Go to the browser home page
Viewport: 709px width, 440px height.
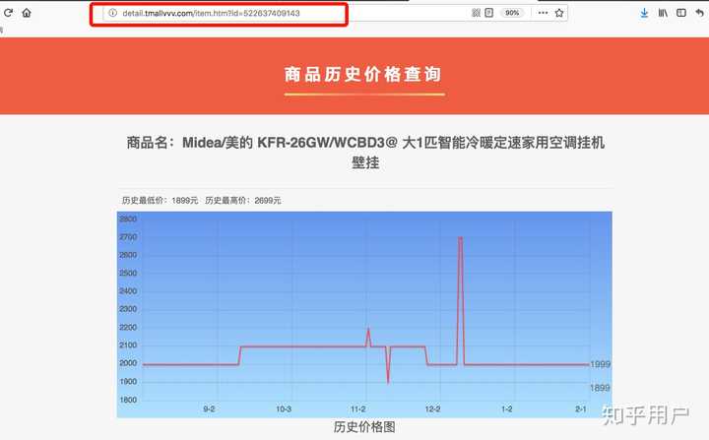[x=27, y=13]
